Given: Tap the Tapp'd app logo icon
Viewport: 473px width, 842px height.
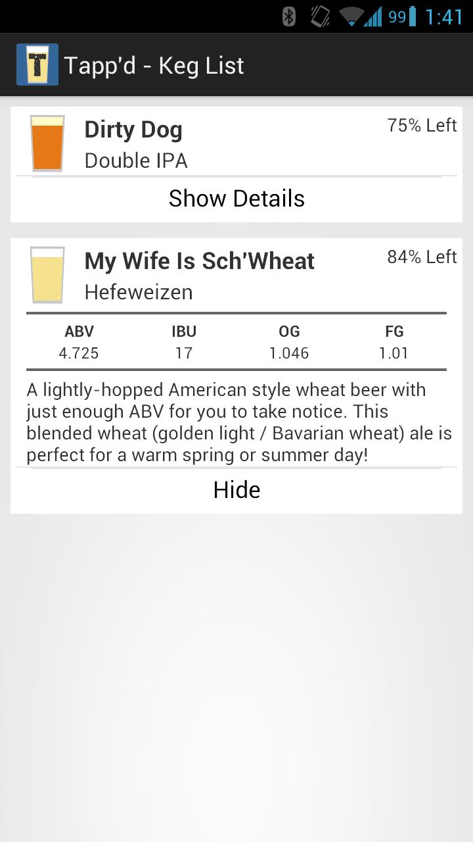Looking at the screenshot, I should 37,64.
